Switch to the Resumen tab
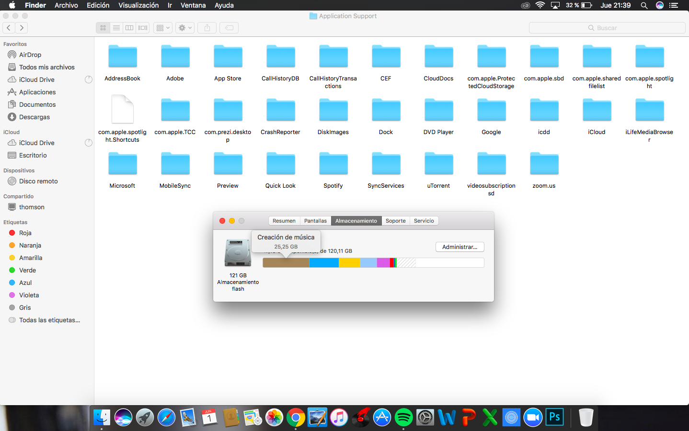This screenshot has width=689, height=431. 284,221
